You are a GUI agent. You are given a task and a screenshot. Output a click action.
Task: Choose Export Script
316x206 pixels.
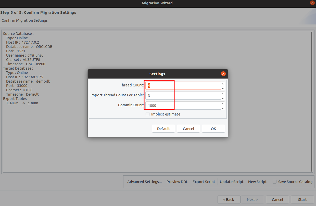(x=204, y=182)
